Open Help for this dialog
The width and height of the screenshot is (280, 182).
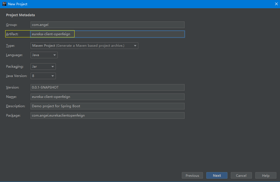[266, 176]
